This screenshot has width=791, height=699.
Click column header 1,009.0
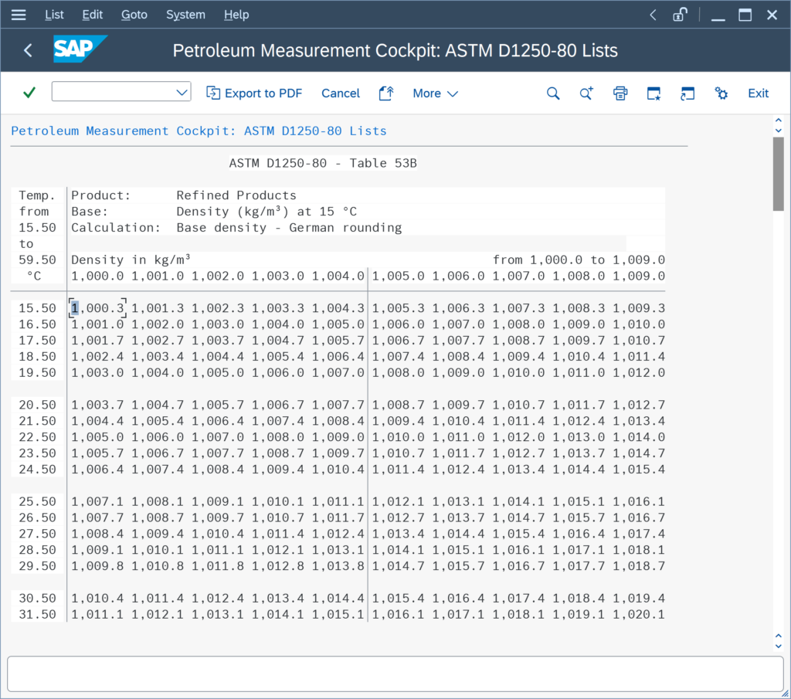(x=639, y=276)
